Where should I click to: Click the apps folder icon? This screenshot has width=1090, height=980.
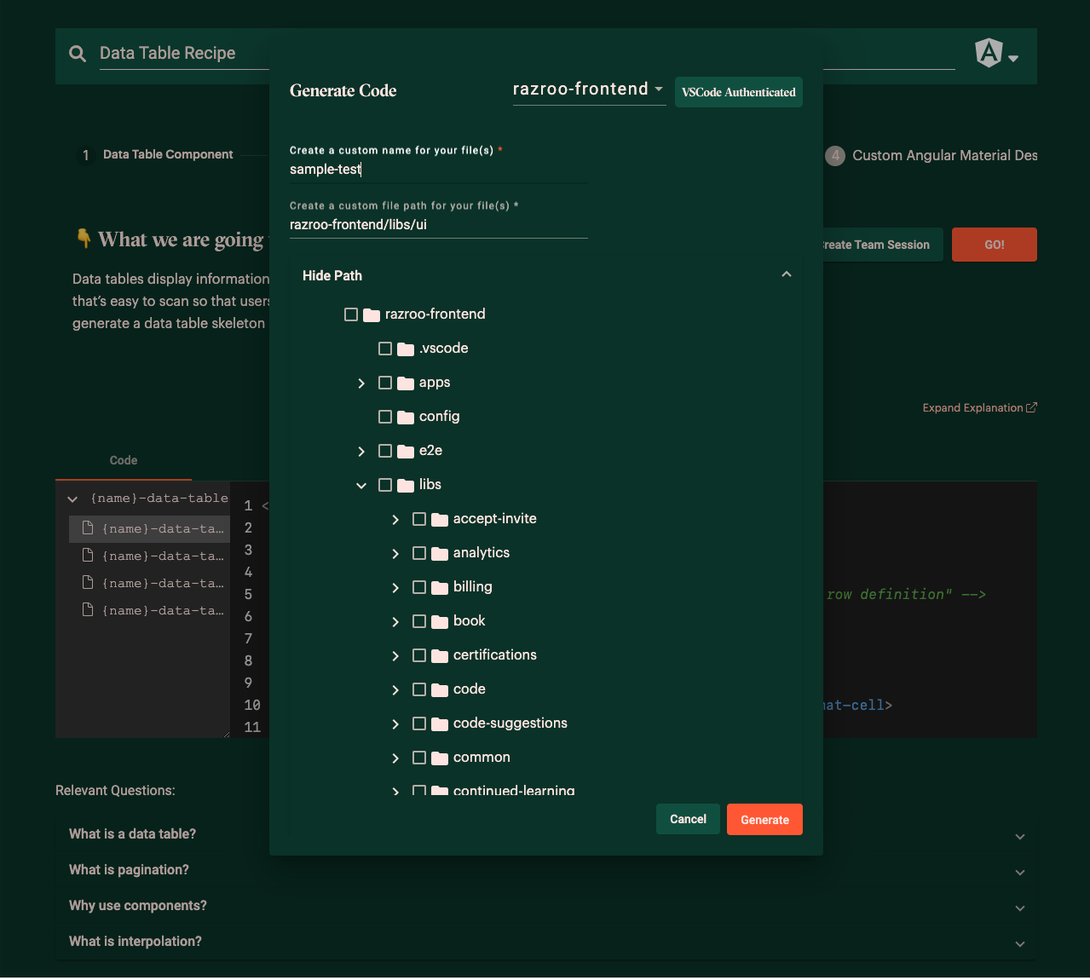pyautogui.click(x=406, y=383)
